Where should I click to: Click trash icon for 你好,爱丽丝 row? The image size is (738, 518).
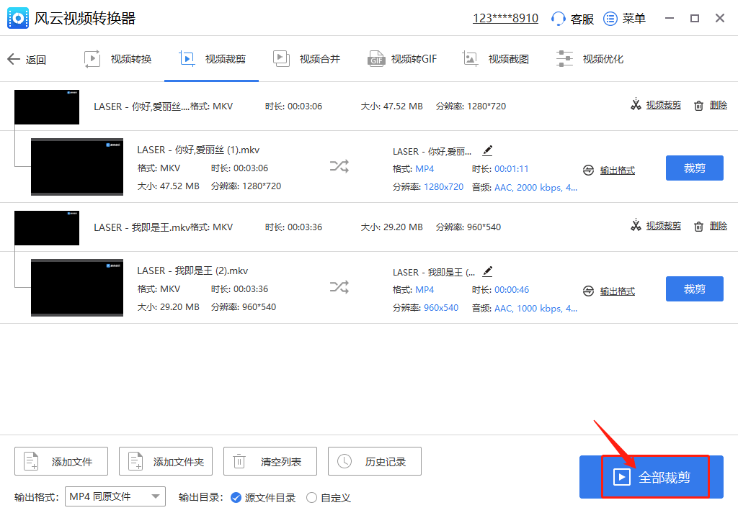click(x=698, y=106)
